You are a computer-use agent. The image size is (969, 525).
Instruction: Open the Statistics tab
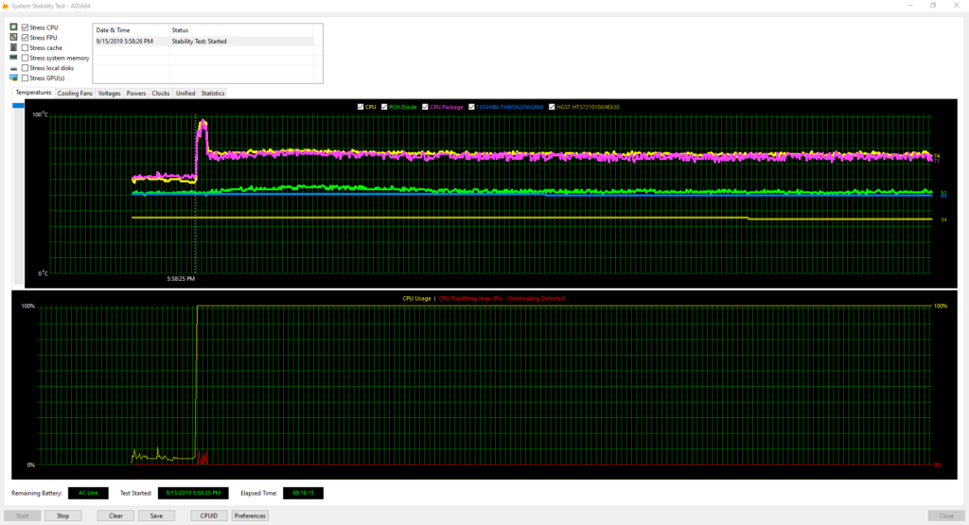click(x=212, y=93)
